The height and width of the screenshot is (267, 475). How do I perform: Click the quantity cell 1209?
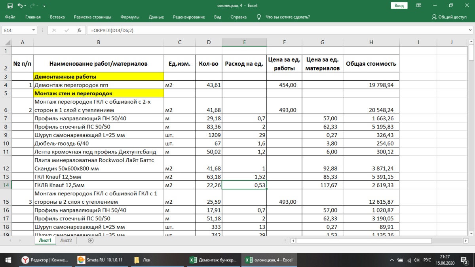click(209, 135)
